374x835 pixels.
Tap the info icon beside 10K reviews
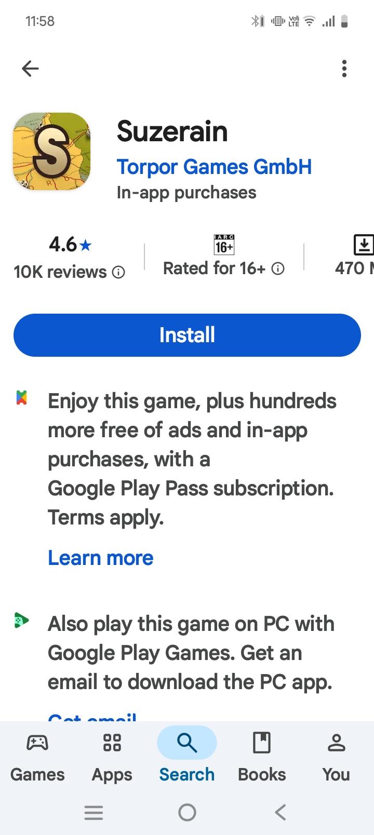119,272
